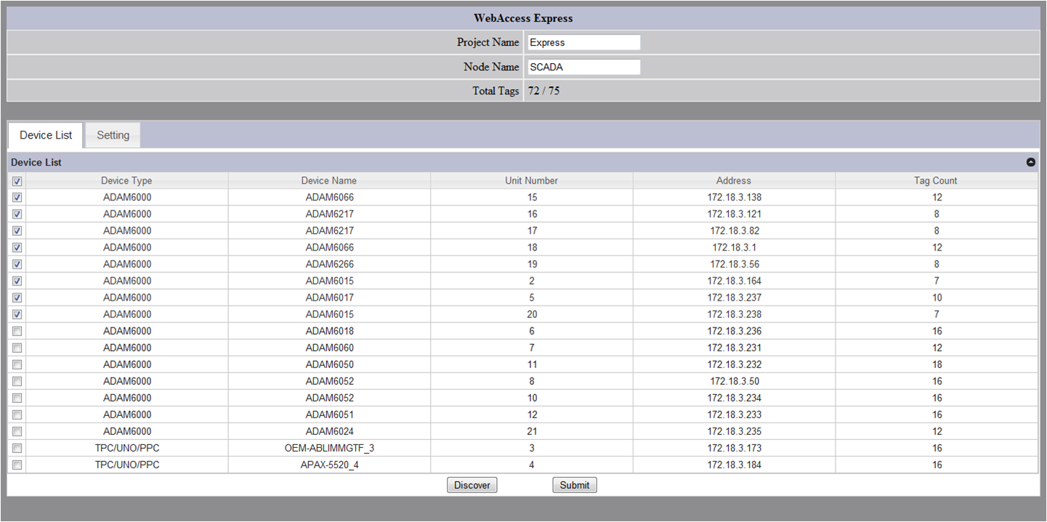1047x522 pixels.
Task: Check the ADAM6024 unit 21 checkbox
Action: pos(17,431)
